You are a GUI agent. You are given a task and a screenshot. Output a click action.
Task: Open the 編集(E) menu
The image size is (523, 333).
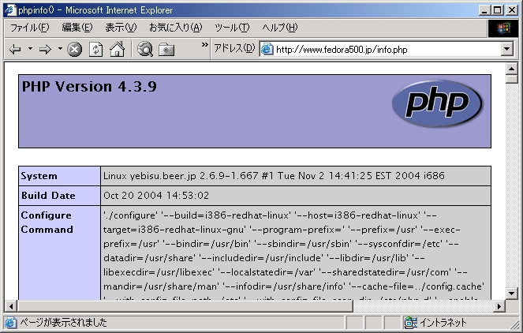tap(77, 28)
